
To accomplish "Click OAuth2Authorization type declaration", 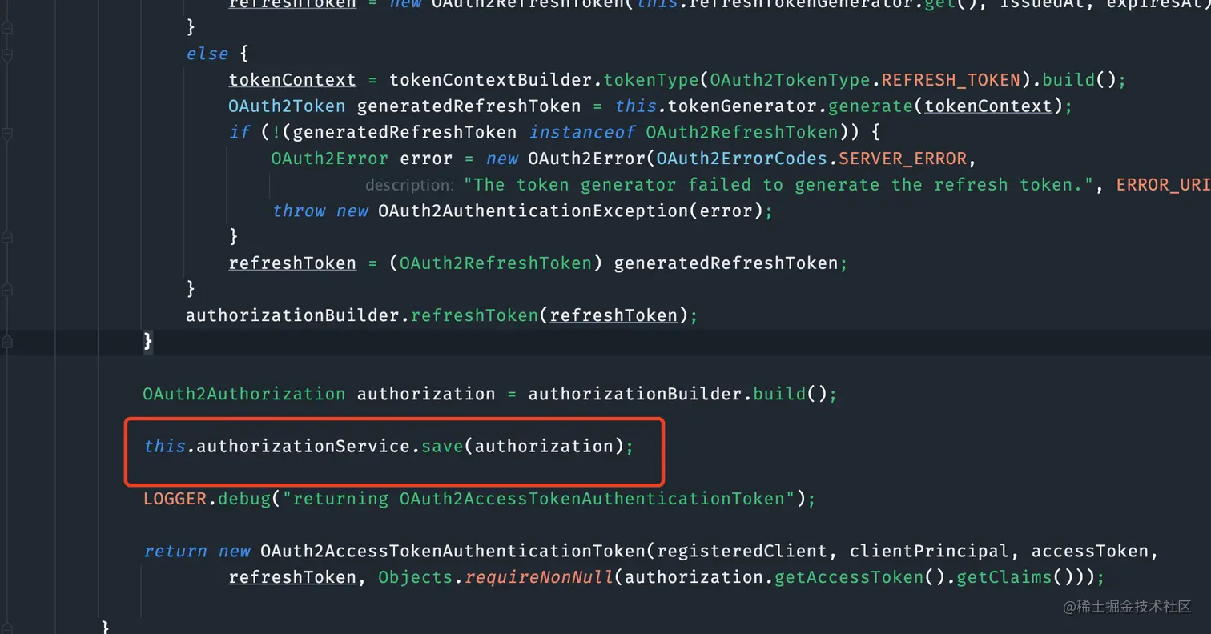I will click(244, 394).
